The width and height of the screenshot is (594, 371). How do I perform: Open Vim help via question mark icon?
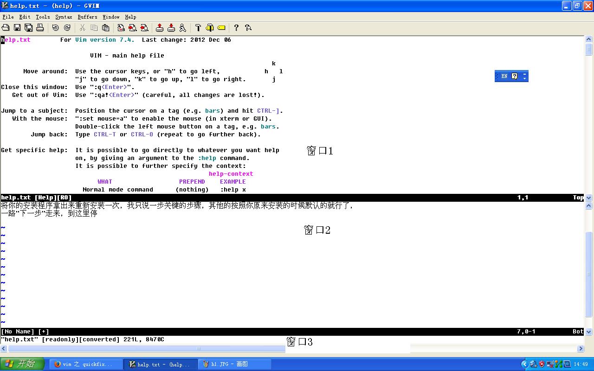coord(236,28)
